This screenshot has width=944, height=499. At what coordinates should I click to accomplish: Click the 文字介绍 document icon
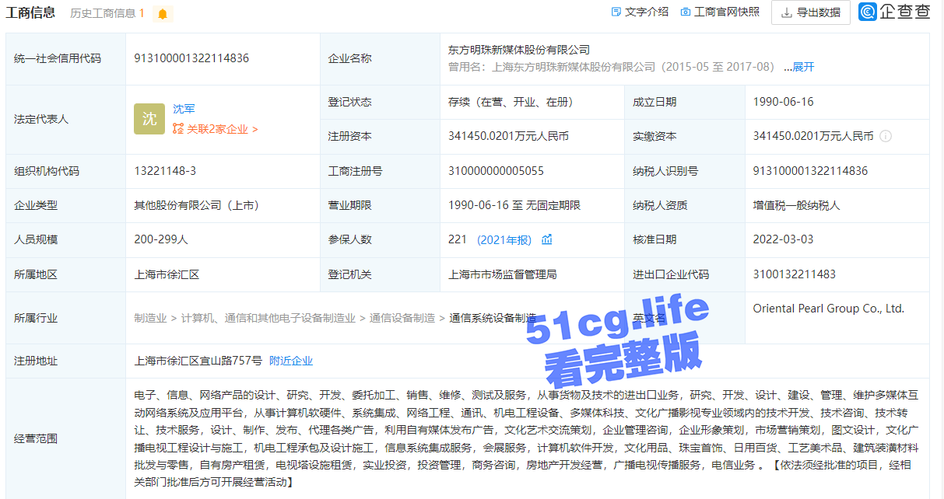[x=616, y=12]
